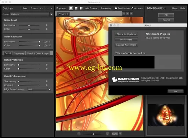The width and height of the screenshot is (188, 138).
Task: Switch to the Frequency tab
Action: (x=19, y=54)
